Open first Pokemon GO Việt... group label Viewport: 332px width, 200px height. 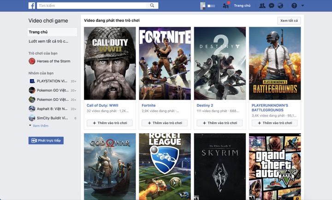click(53, 90)
